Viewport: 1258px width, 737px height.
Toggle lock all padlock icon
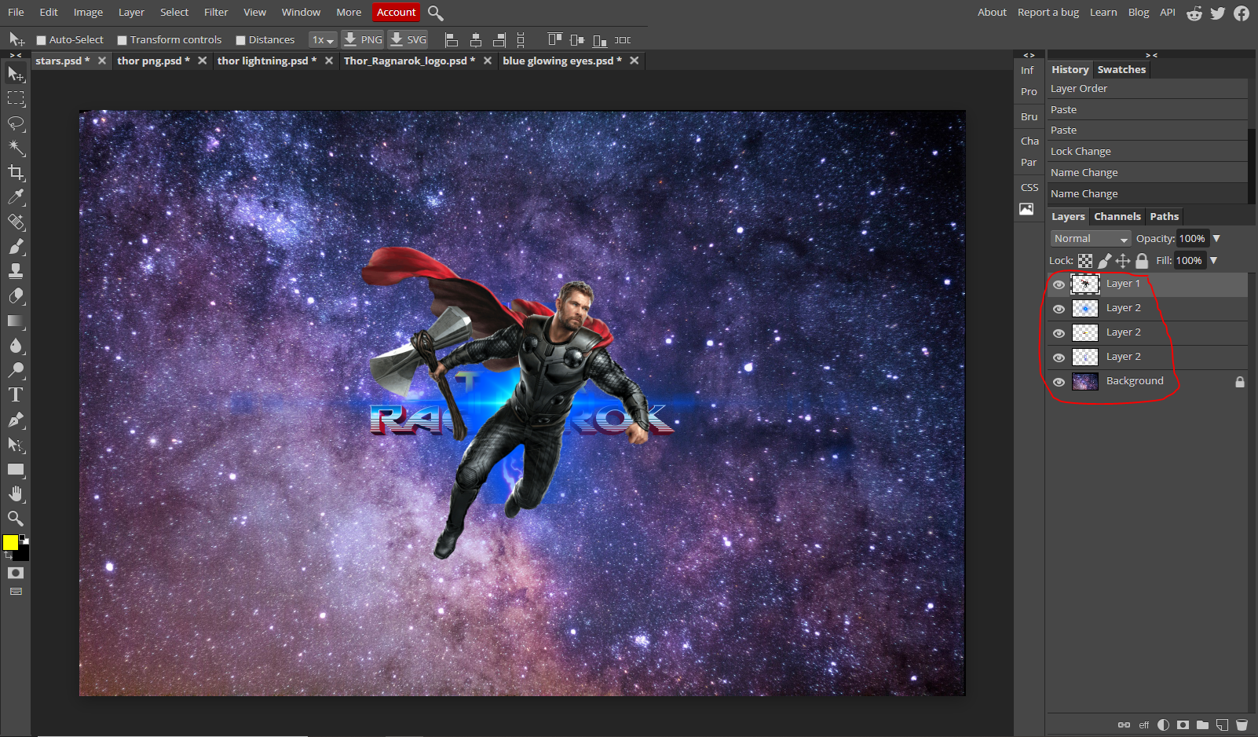click(x=1142, y=261)
